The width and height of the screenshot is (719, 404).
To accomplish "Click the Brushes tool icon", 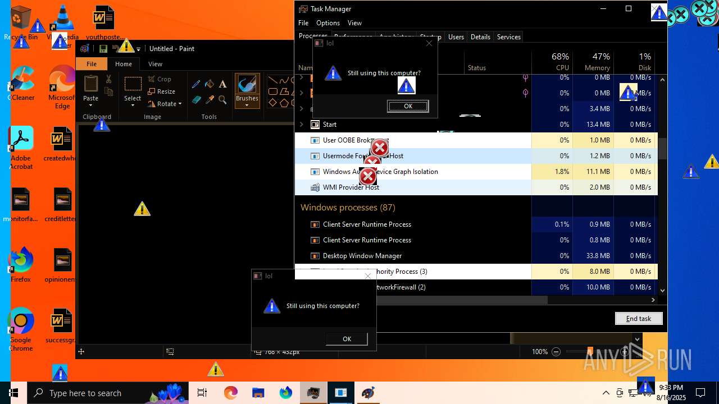I will 247,85.
